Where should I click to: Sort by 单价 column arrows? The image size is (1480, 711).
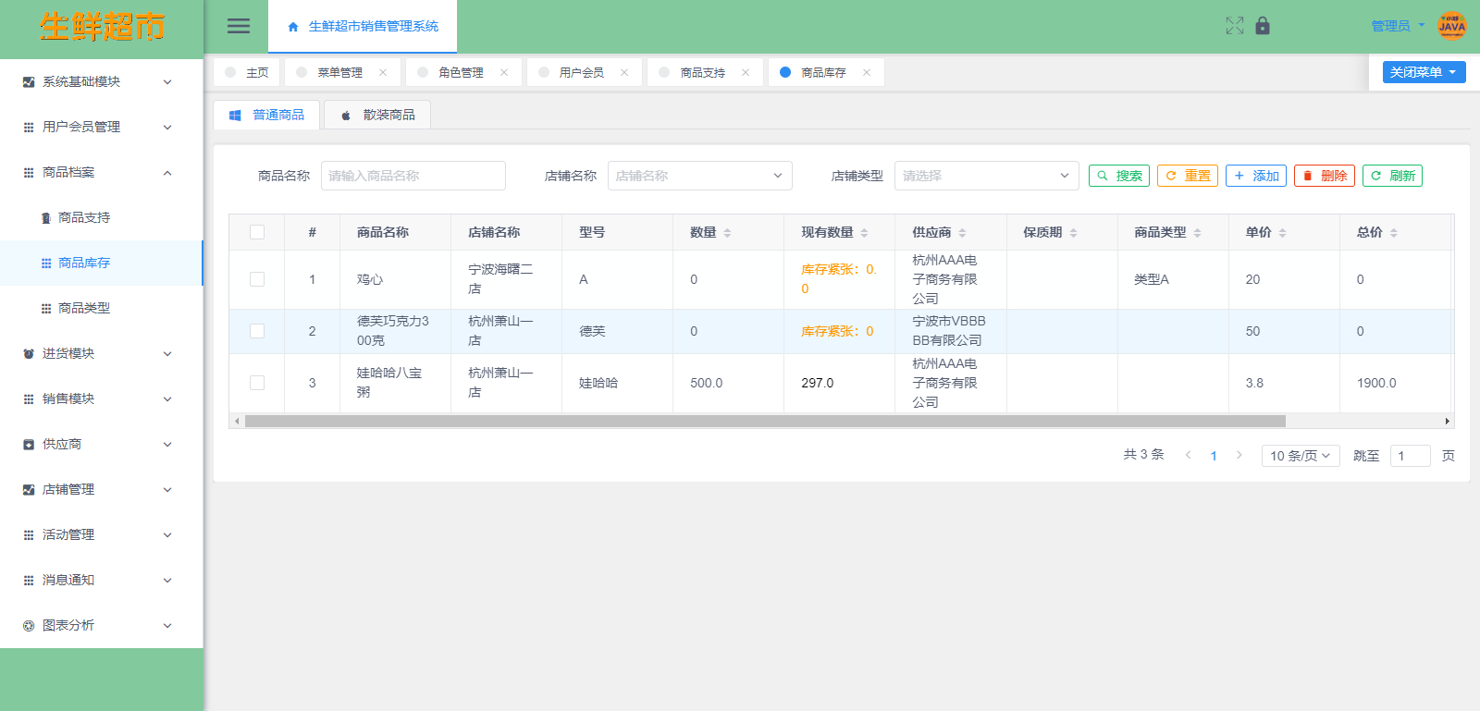1282,233
